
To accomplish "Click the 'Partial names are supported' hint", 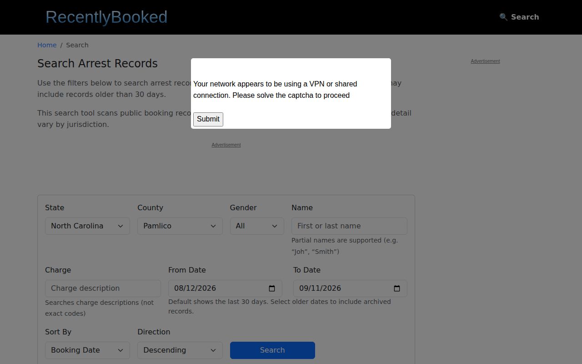I will pyautogui.click(x=345, y=246).
